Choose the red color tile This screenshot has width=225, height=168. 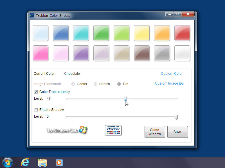pyautogui.click(x=182, y=33)
